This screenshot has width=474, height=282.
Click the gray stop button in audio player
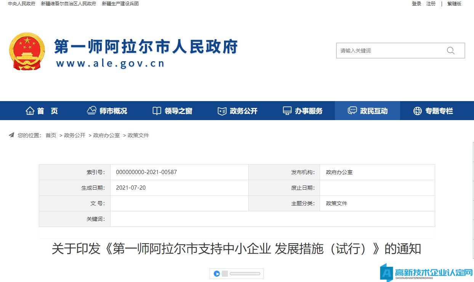click(x=225, y=274)
